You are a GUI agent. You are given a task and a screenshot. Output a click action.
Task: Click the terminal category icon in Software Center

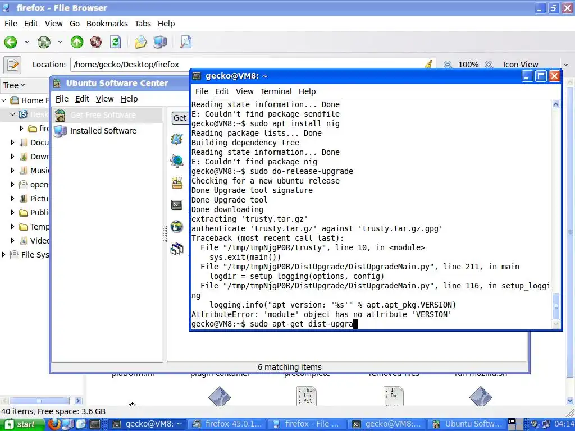[x=177, y=204]
